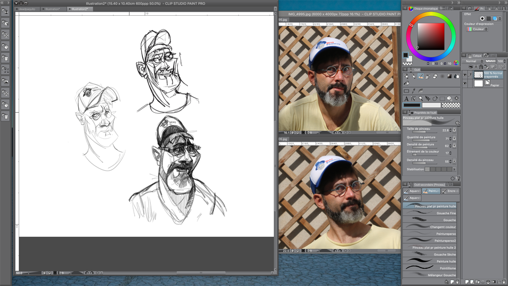This screenshot has height=286, width=508.
Task: Open the Couleur expression color dropdown
Action: (478, 29)
